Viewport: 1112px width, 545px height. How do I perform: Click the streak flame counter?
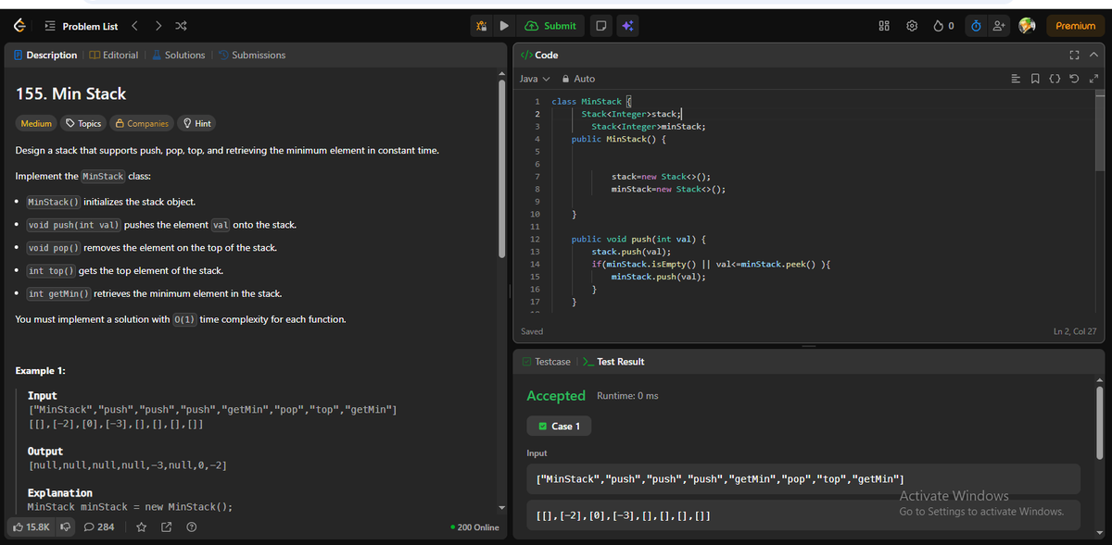(x=943, y=26)
